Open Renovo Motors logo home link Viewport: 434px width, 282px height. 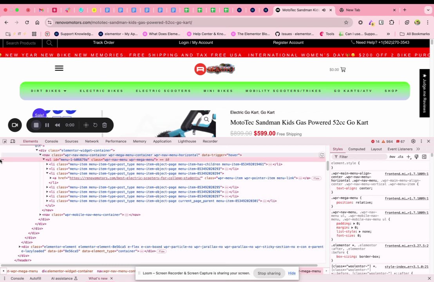(x=215, y=69)
